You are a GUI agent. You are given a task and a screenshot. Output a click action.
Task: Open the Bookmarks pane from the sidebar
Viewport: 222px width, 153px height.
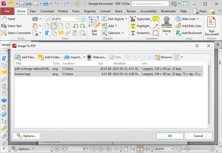[x=4, y=58]
